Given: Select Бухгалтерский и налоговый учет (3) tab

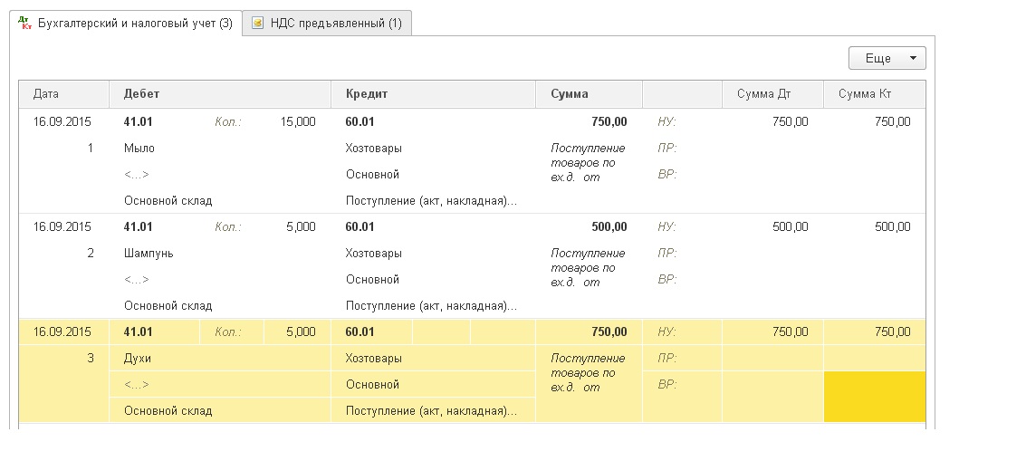Looking at the screenshot, I should click(x=126, y=24).
